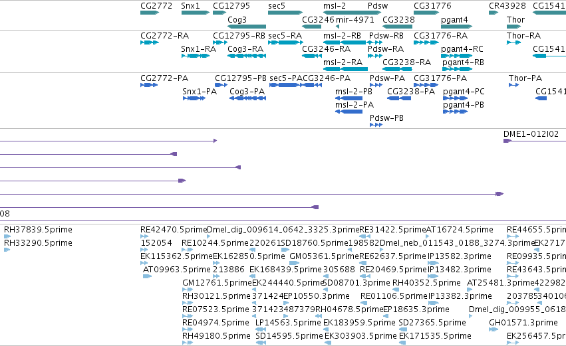Select the msl-2-RB transcript label

pos(342,36)
